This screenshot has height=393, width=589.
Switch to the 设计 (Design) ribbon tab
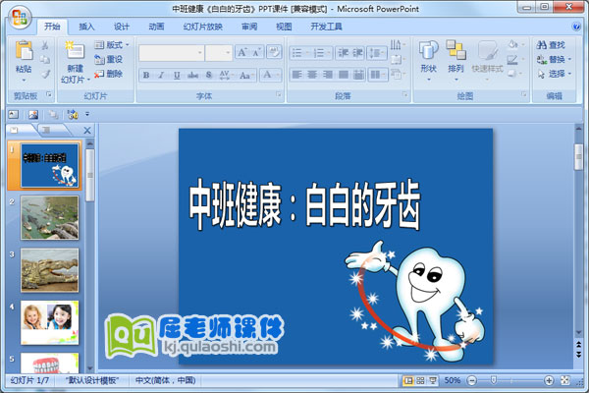coord(122,27)
